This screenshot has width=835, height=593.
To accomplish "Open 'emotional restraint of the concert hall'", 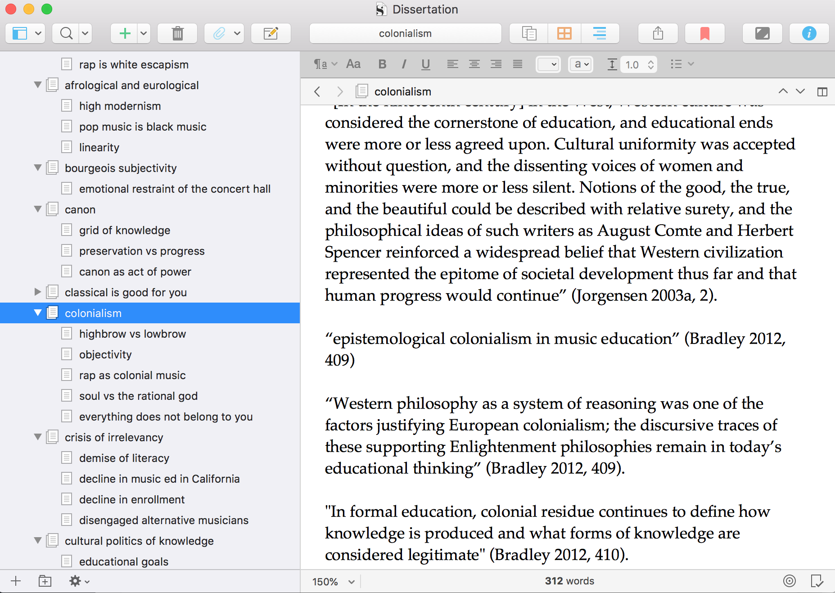I will coord(150,189).
